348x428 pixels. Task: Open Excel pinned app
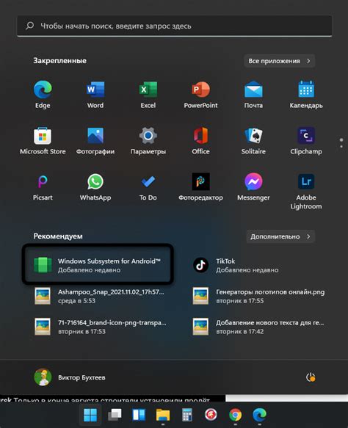[x=148, y=94]
